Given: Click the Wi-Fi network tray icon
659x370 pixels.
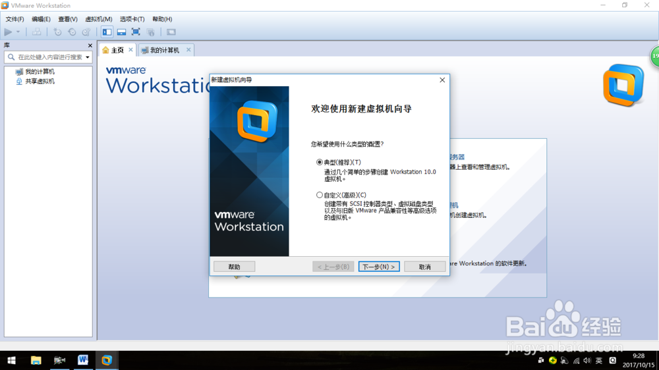Looking at the screenshot, I should (x=576, y=361).
